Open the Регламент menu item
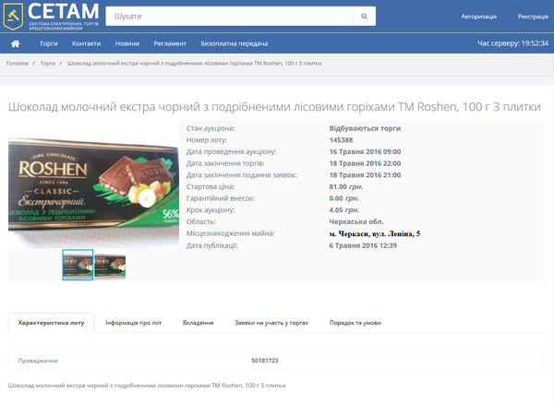 [170, 43]
